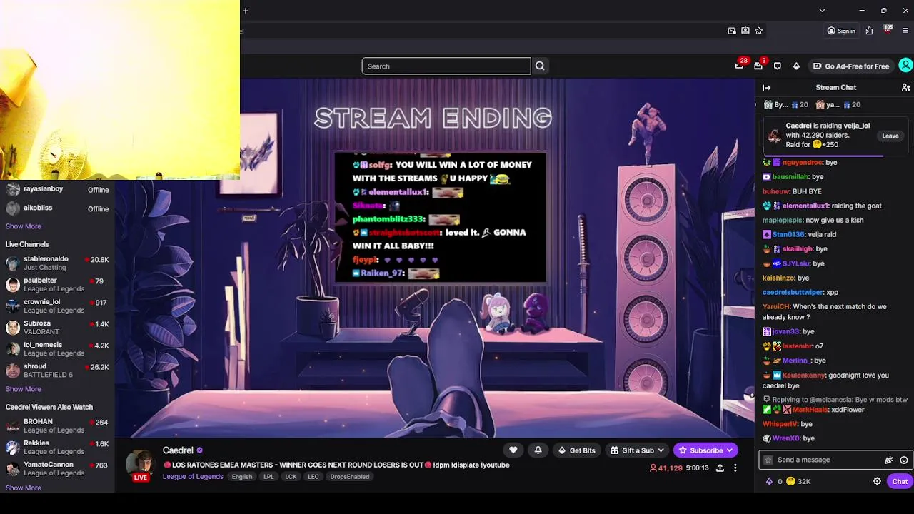Open Twitch notifications inbox with 28 badge
The width and height of the screenshot is (914, 514).
click(740, 66)
